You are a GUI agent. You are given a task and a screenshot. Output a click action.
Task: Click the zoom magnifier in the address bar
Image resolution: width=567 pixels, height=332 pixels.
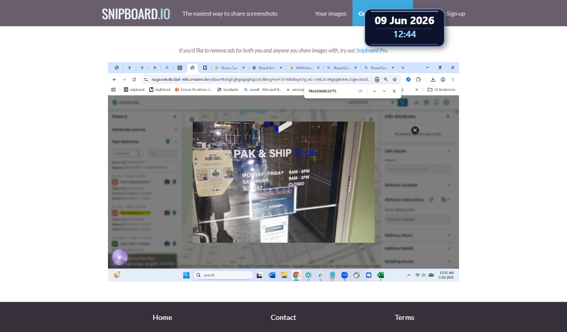click(x=386, y=80)
